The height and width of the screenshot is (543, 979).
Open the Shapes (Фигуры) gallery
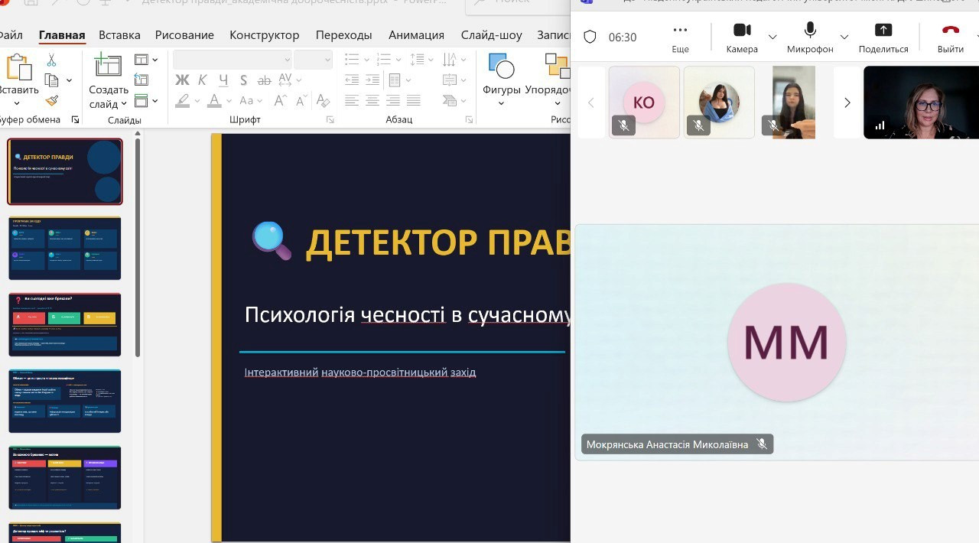click(x=501, y=69)
